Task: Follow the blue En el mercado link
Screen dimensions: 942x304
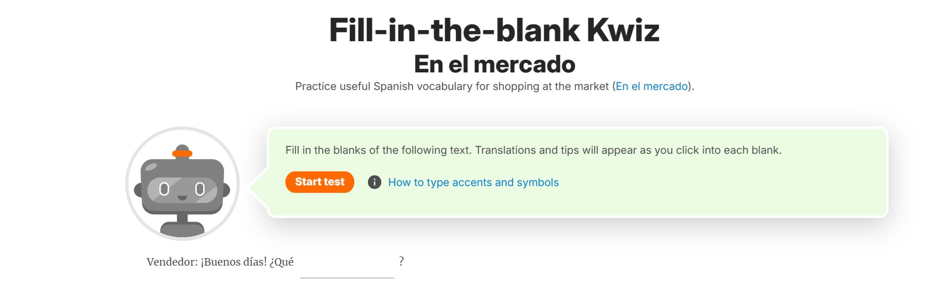Action: (x=651, y=86)
